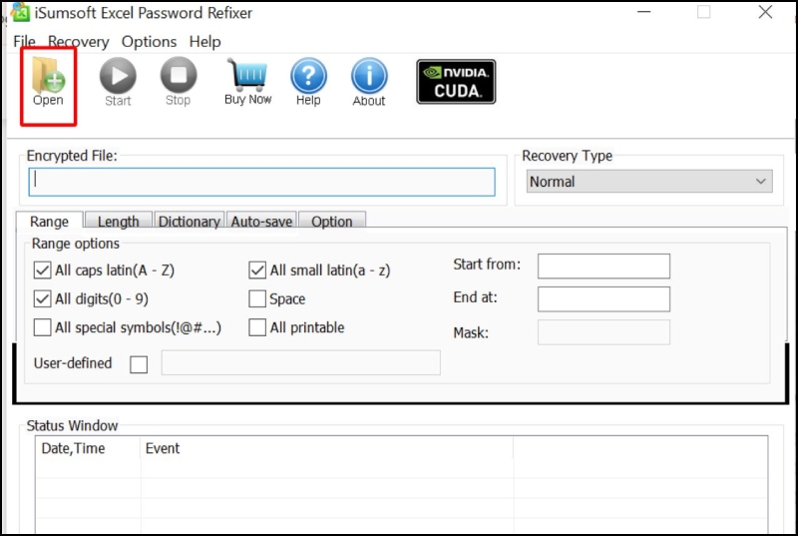This screenshot has height=536, width=798.
Task: Open the File menu
Action: pyautogui.click(x=24, y=42)
